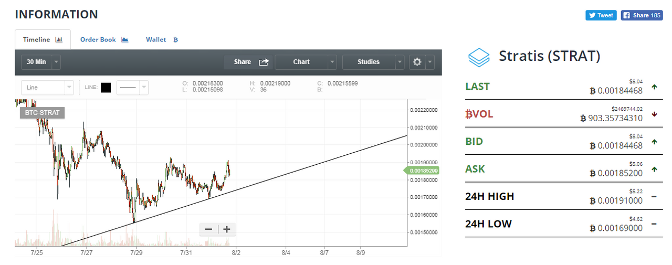Zoom out chart with minus button
672x265 pixels.
coord(208,229)
